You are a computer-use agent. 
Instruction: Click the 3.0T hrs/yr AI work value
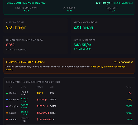tap(16, 27)
